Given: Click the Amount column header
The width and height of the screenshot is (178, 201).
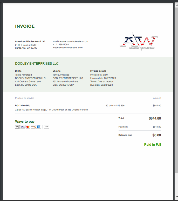Looking at the screenshot, I should 157,98.
